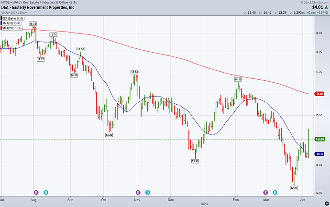Click the Mar label on the time axis
The image size is (330, 207).
[266, 200]
